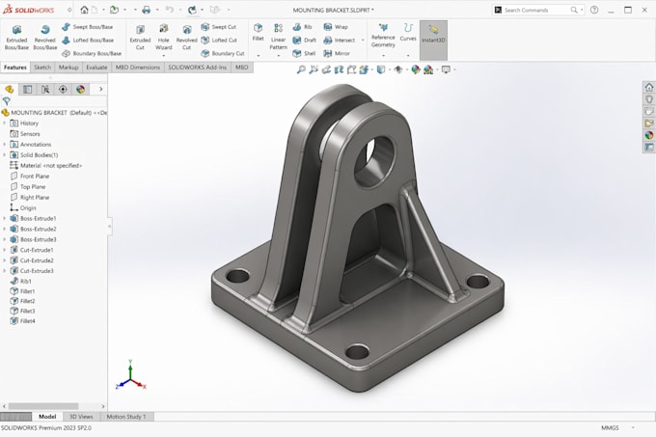This screenshot has height=437, width=656.
Task: Switch to the Markup tab
Action: pyautogui.click(x=68, y=68)
